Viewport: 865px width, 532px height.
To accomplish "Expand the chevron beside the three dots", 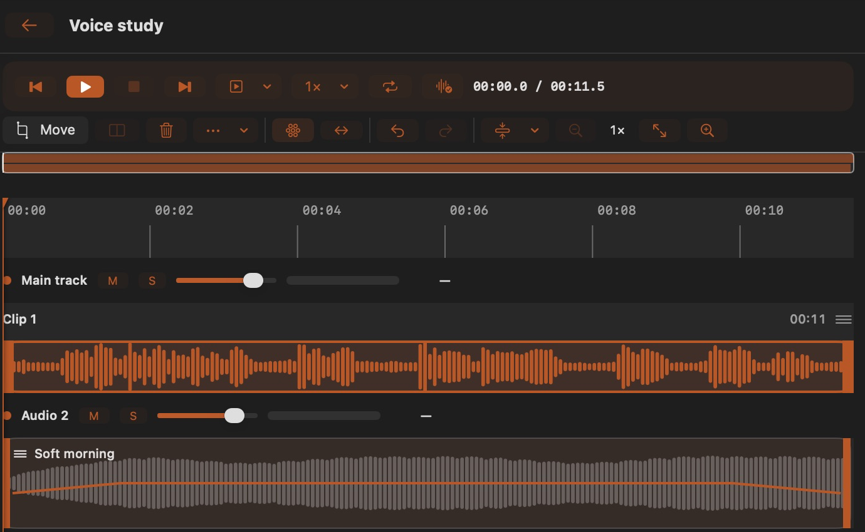I will [x=244, y=130].
